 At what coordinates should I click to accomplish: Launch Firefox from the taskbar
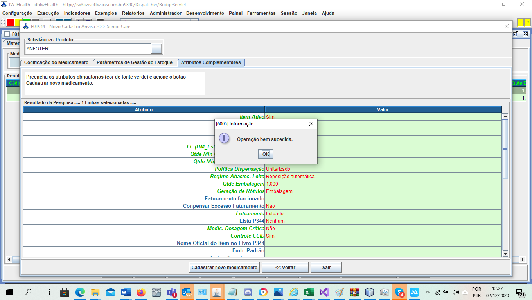pyautogui.click(x=141, y=292)
